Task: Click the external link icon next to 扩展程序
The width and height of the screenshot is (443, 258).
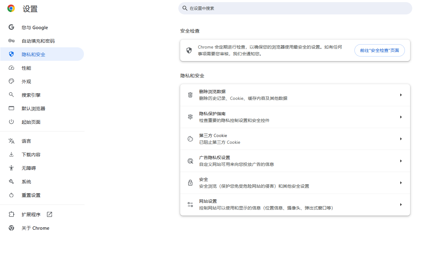Action: (x=49, y=214)
